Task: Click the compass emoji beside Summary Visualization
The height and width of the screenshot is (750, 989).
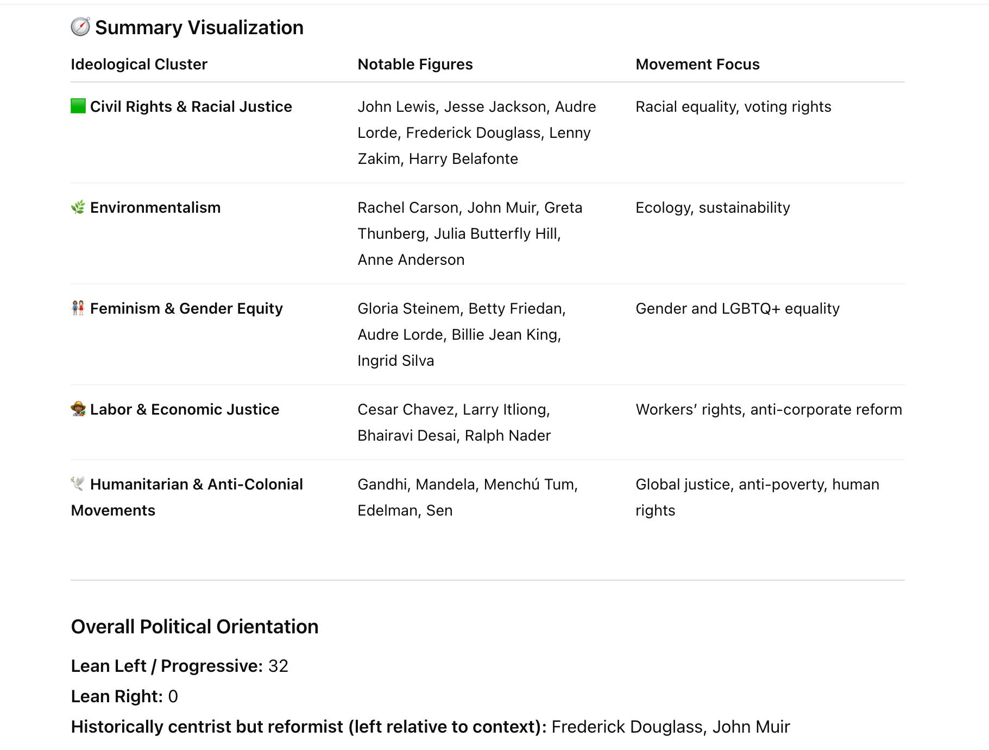Action: (80, 27)
